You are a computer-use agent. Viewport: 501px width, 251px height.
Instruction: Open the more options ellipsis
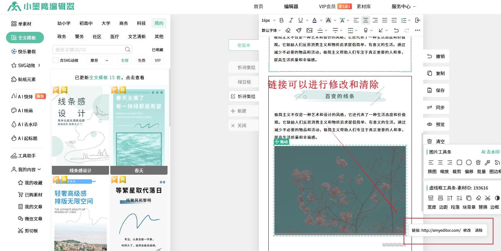[418, 30]
